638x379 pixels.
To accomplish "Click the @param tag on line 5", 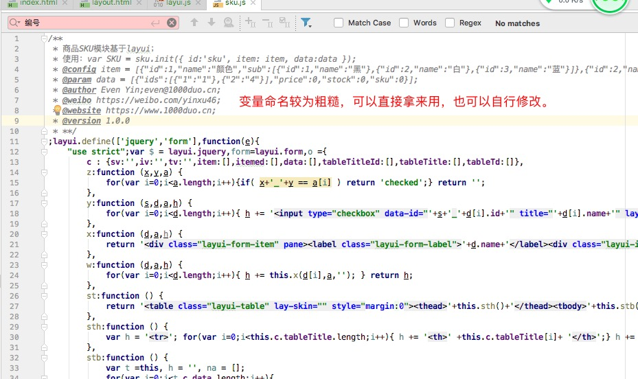I will point(76,80).
